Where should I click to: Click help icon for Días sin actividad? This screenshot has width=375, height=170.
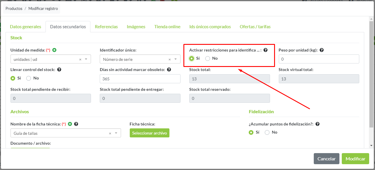click(x=169, y=70)
